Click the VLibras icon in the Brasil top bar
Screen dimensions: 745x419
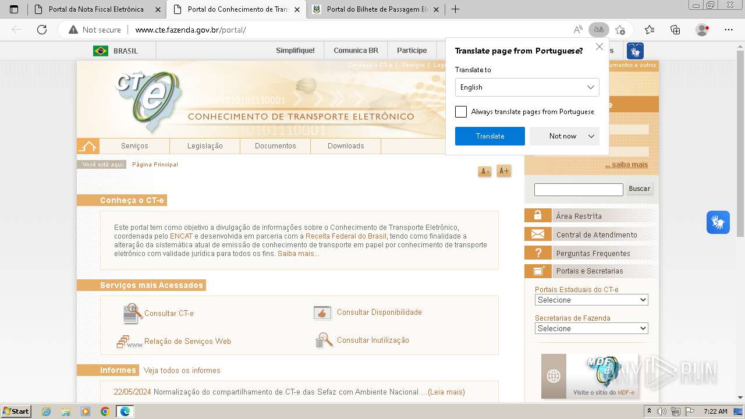(x=635, y=51)
